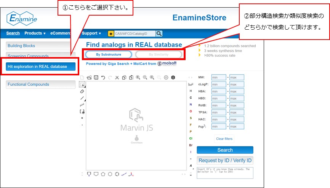Select Hit exploration in REAL database
The height and width of the screenshot is (188, 330).
point(41,67)
